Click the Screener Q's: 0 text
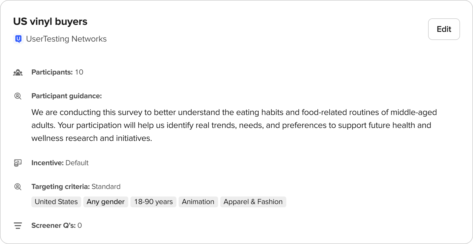The height and width of the screenshot is (244, 473). click(x=57, y=226)
